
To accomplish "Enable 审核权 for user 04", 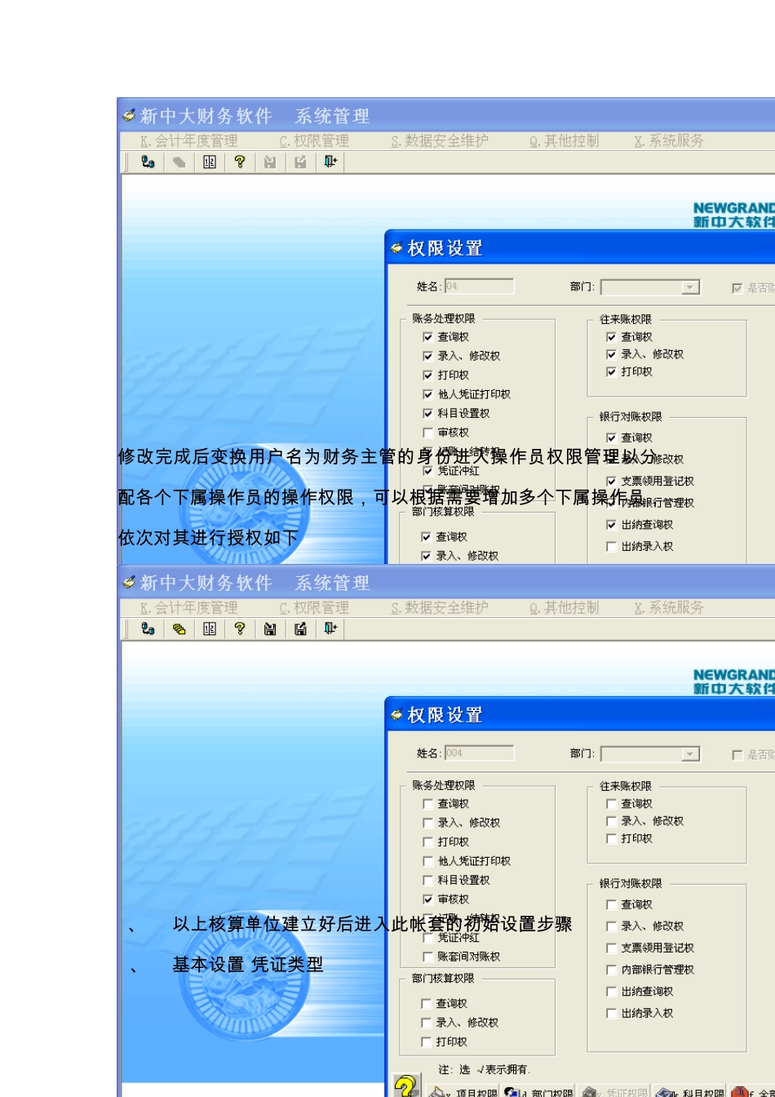I will click(x=427, y=433).
